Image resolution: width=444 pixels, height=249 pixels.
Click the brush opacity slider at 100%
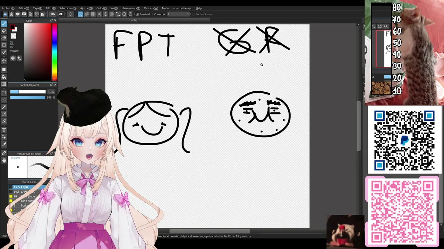pyautogui.click(x=28, y=98)
